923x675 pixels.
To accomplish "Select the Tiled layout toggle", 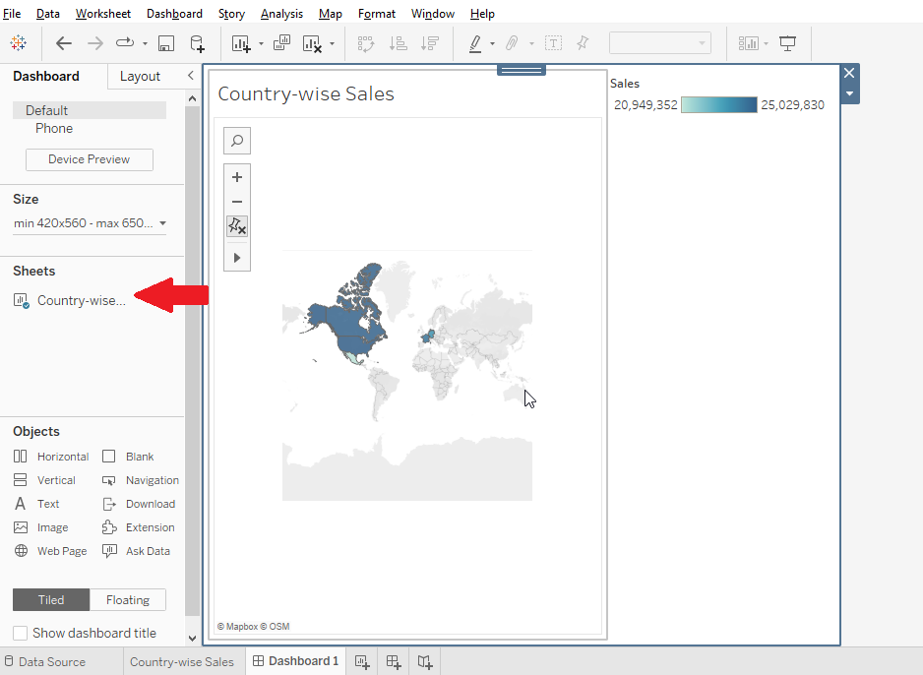I will coord(51,599).
